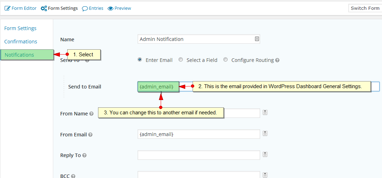Click the Switch Form button

click(x=365, y=8)
